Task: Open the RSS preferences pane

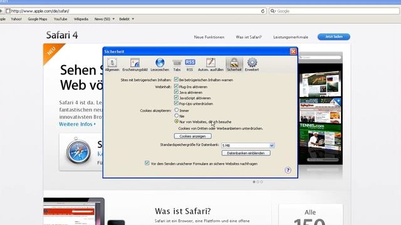Action: (190, 64)
